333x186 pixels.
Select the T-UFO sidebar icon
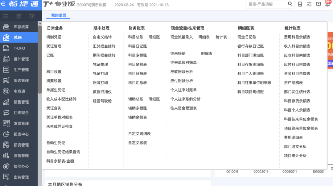point(6,48)
